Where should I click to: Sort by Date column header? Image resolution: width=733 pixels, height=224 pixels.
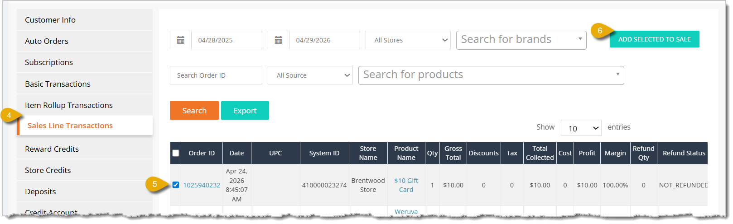coord(237,153)
